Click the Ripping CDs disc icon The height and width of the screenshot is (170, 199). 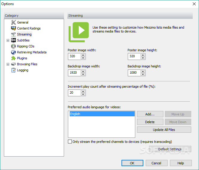(13, 46)
